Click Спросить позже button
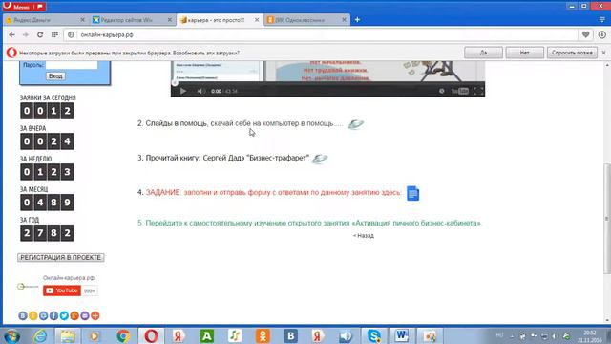Image resolution: width=611 pixels, height=344 pixels. [572, 53]
